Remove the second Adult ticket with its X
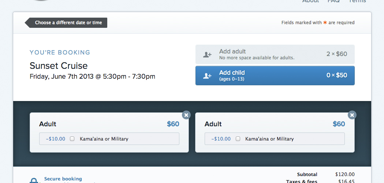This screenshot has height=183, width=384. (352, 115)
